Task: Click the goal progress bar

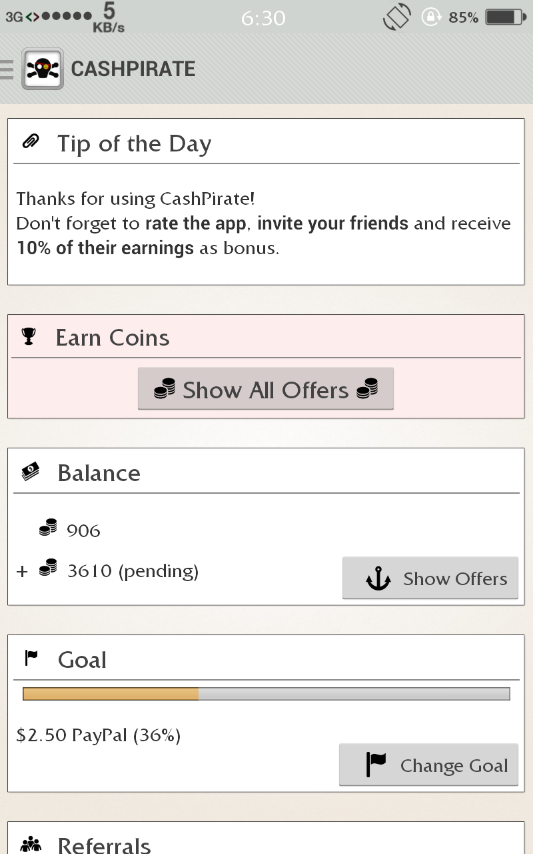Action: (266, 694)
